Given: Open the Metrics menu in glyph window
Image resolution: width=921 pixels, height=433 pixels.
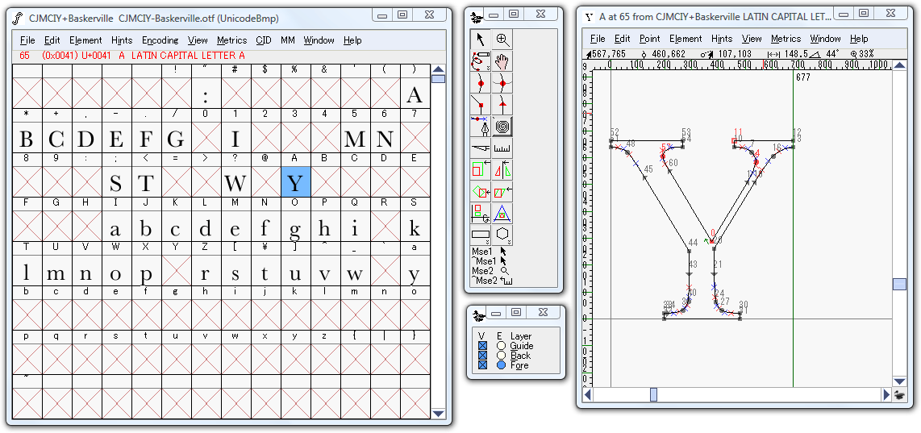Looking at the screenshot, I should tap(786, 39).
